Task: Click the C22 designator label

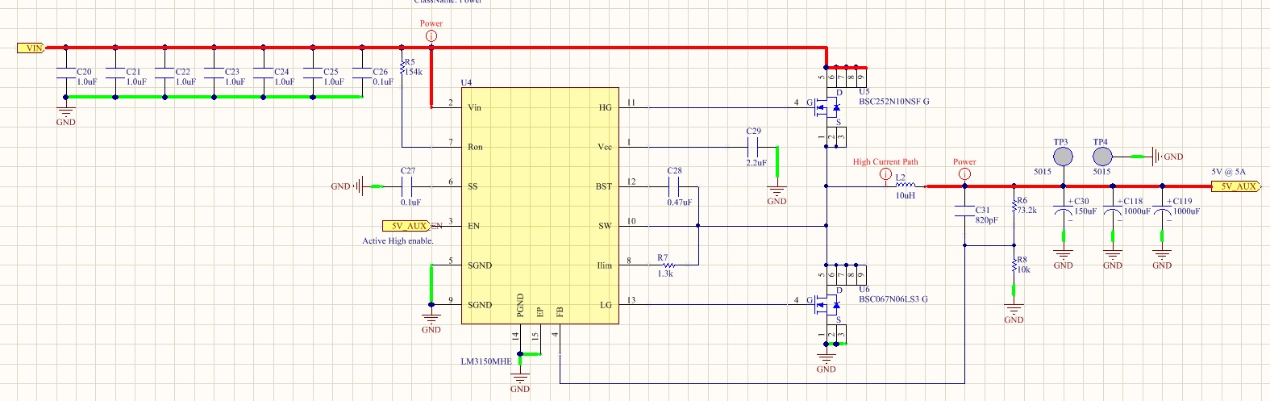Action: click(x=183, y=72)
